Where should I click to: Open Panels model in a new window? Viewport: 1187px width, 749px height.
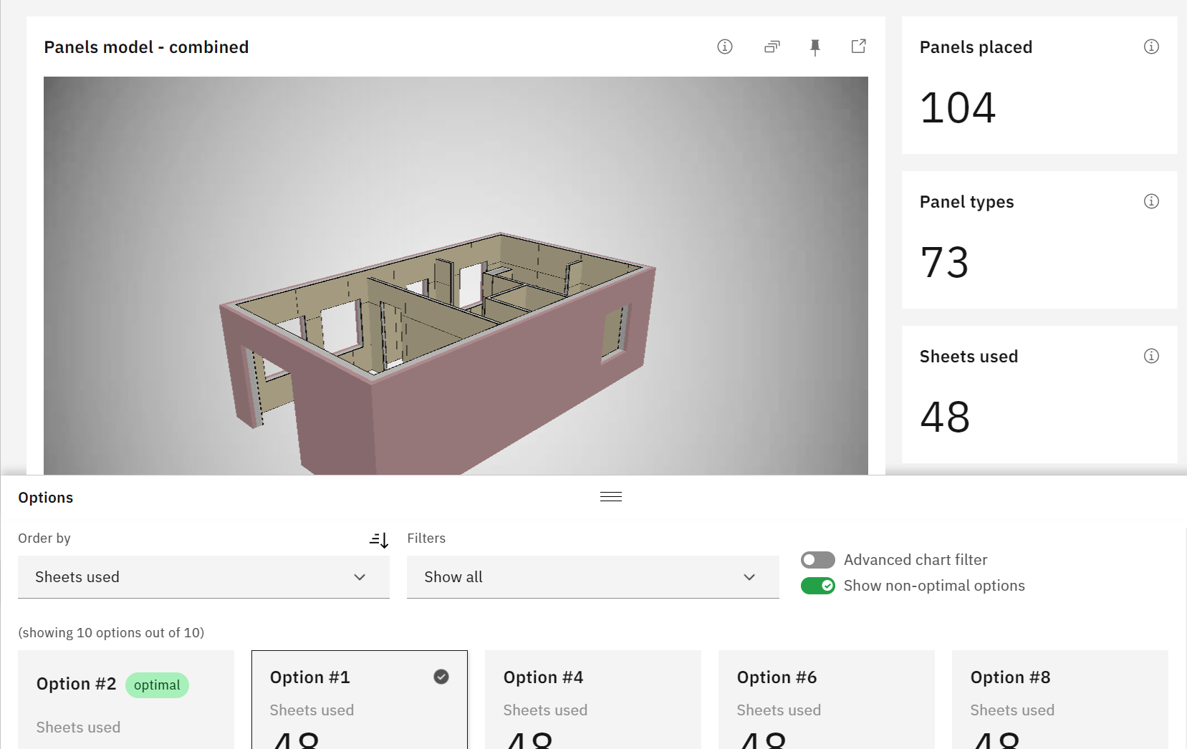[857, 47]
